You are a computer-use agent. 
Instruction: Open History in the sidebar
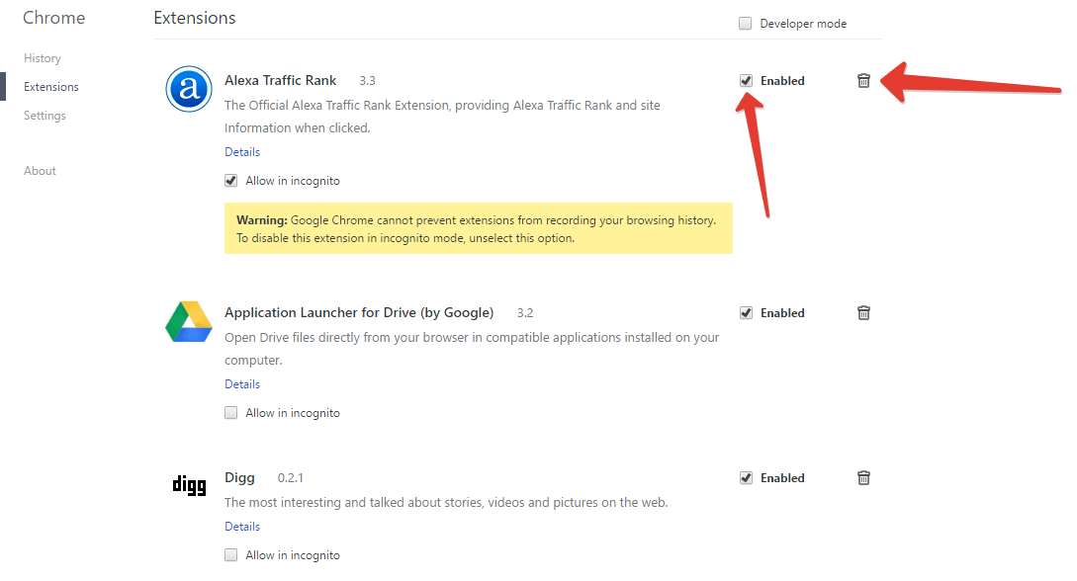[43, 58]
